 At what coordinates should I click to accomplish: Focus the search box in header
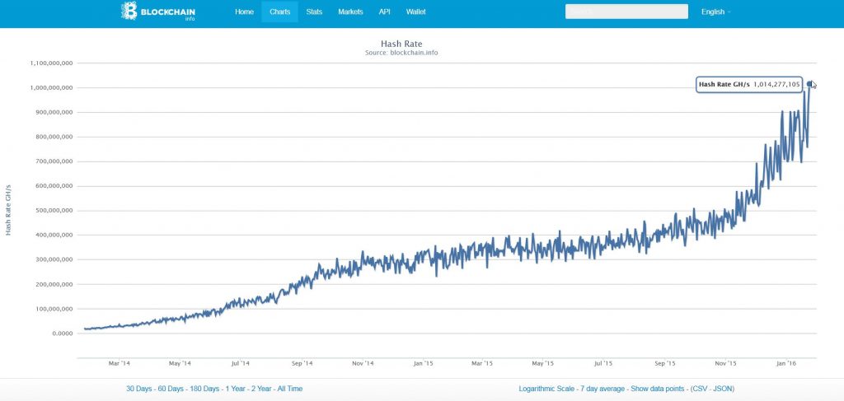pyautogui.click(x=626, y=12)
